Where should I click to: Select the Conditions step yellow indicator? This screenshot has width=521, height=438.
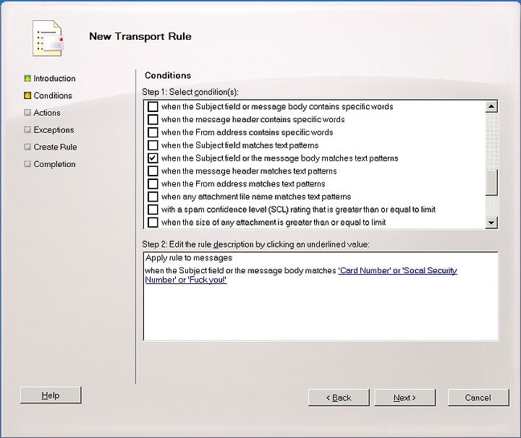[x=27, y=95]
